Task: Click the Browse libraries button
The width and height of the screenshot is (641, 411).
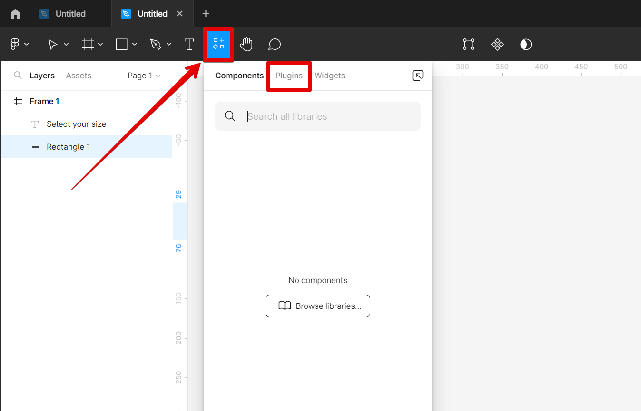Action: point(317,306)
